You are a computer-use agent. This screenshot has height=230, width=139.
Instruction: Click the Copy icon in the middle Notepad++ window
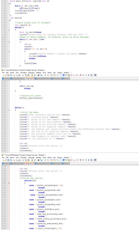point(26,75)
